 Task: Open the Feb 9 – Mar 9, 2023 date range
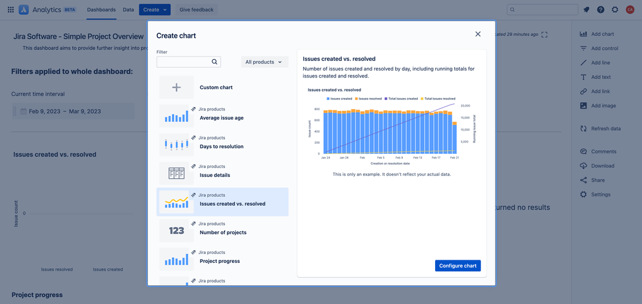point(73,111)
